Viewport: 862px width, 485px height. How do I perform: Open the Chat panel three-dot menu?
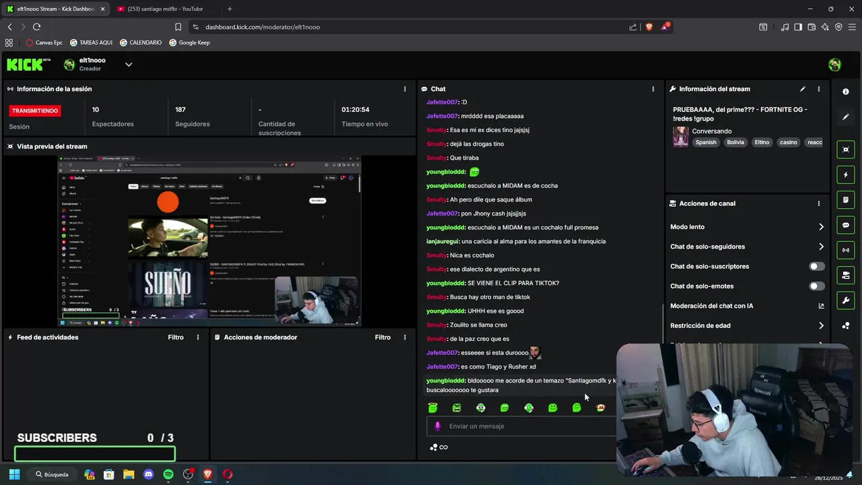click(x=653, y=89)
